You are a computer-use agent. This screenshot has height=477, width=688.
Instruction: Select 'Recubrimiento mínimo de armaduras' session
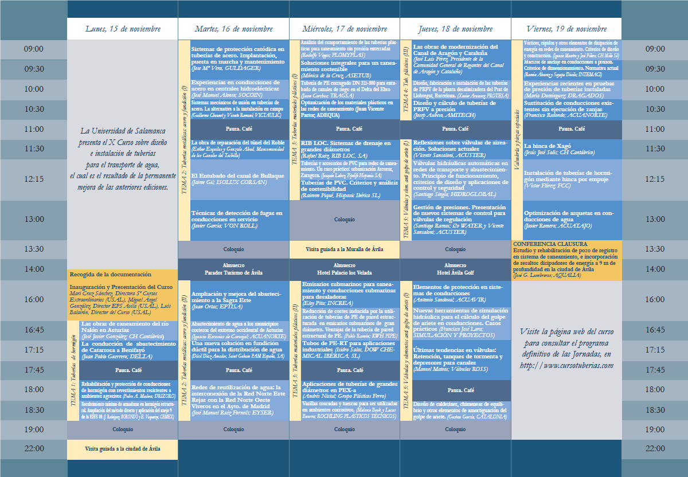coord(128,410)
